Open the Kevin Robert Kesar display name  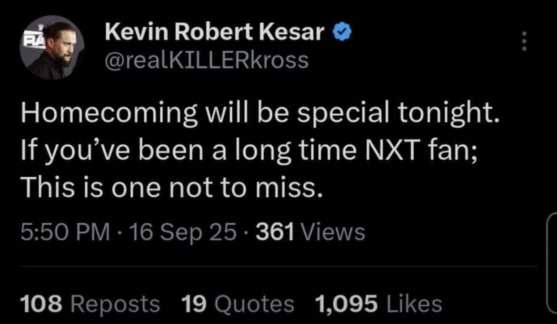point(215,32)
